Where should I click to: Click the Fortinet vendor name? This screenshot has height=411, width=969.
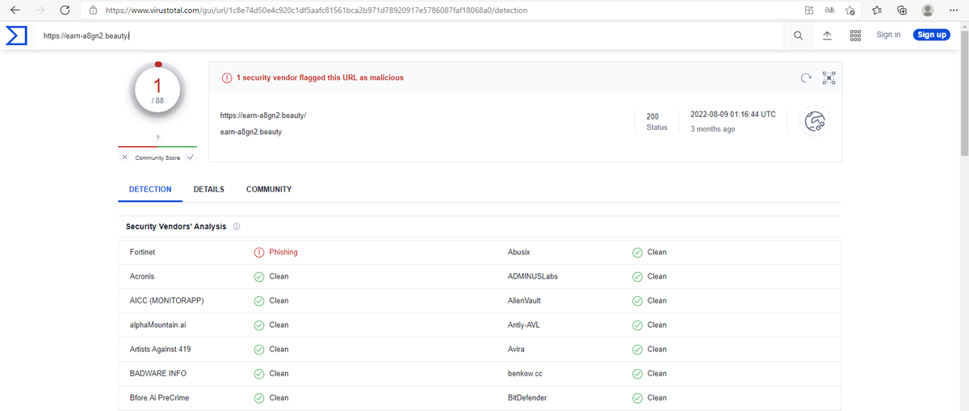[x=142, y=252]
